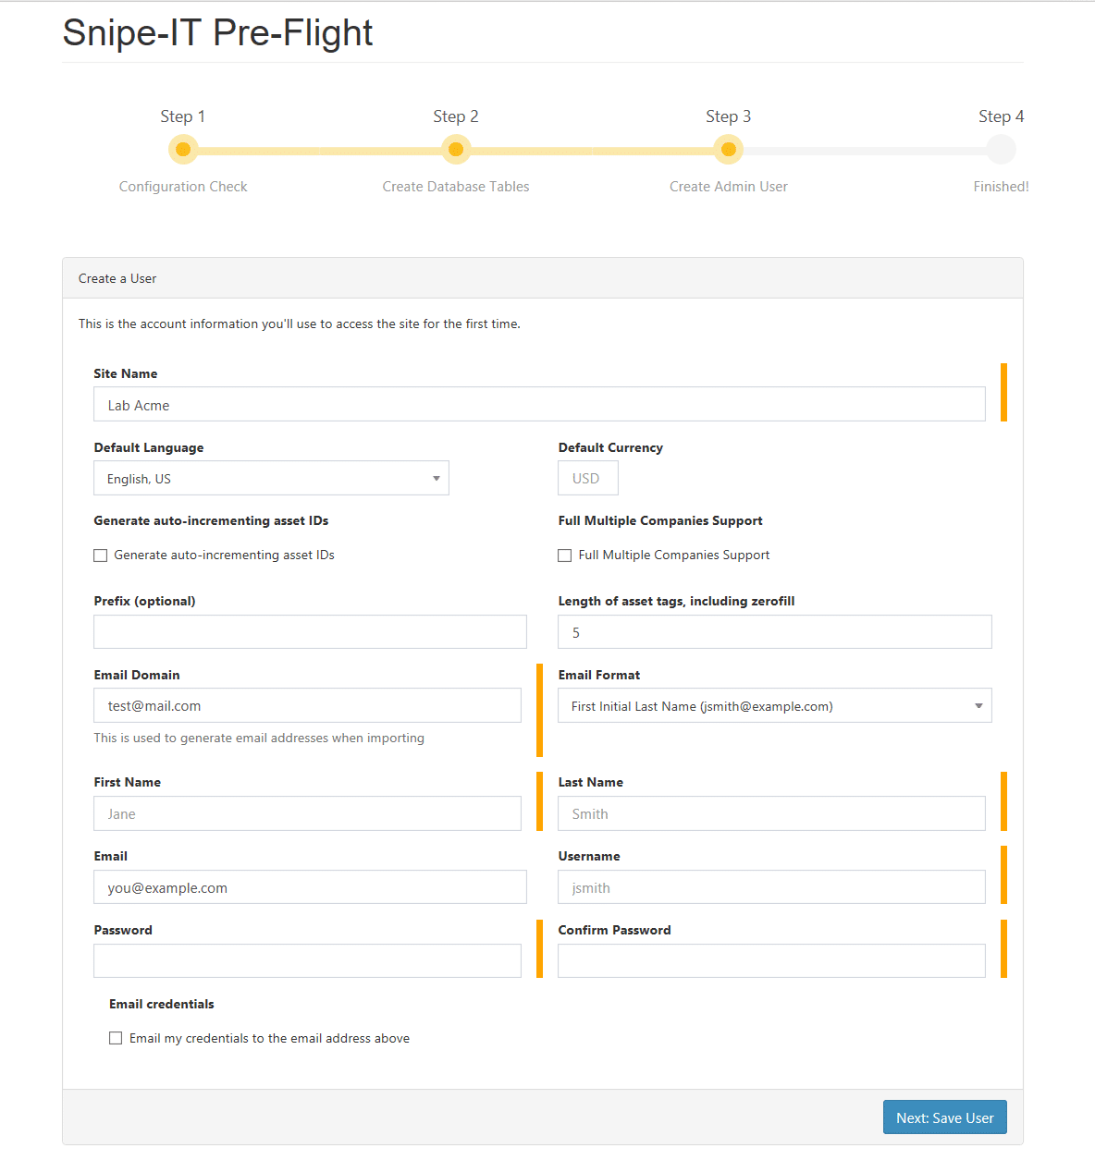
Task: Enable Generate auto-incrementing asset IDs checkbox
Action: click(x=101, y=555)
